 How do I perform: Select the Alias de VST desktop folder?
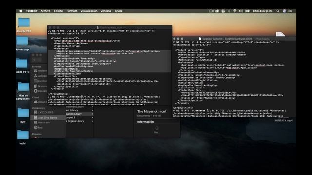(24, 22)
